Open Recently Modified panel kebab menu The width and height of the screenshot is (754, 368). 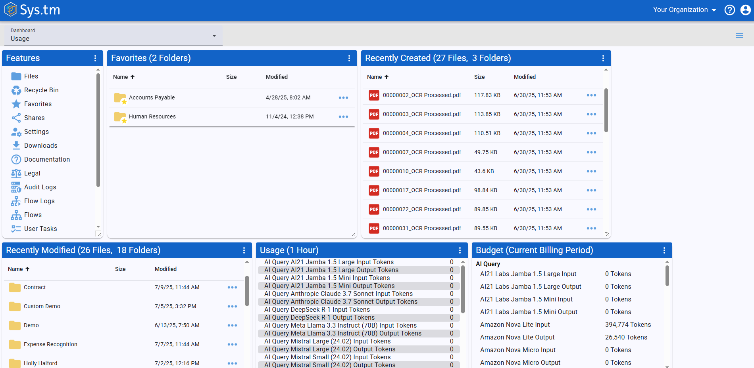[244, 250]
